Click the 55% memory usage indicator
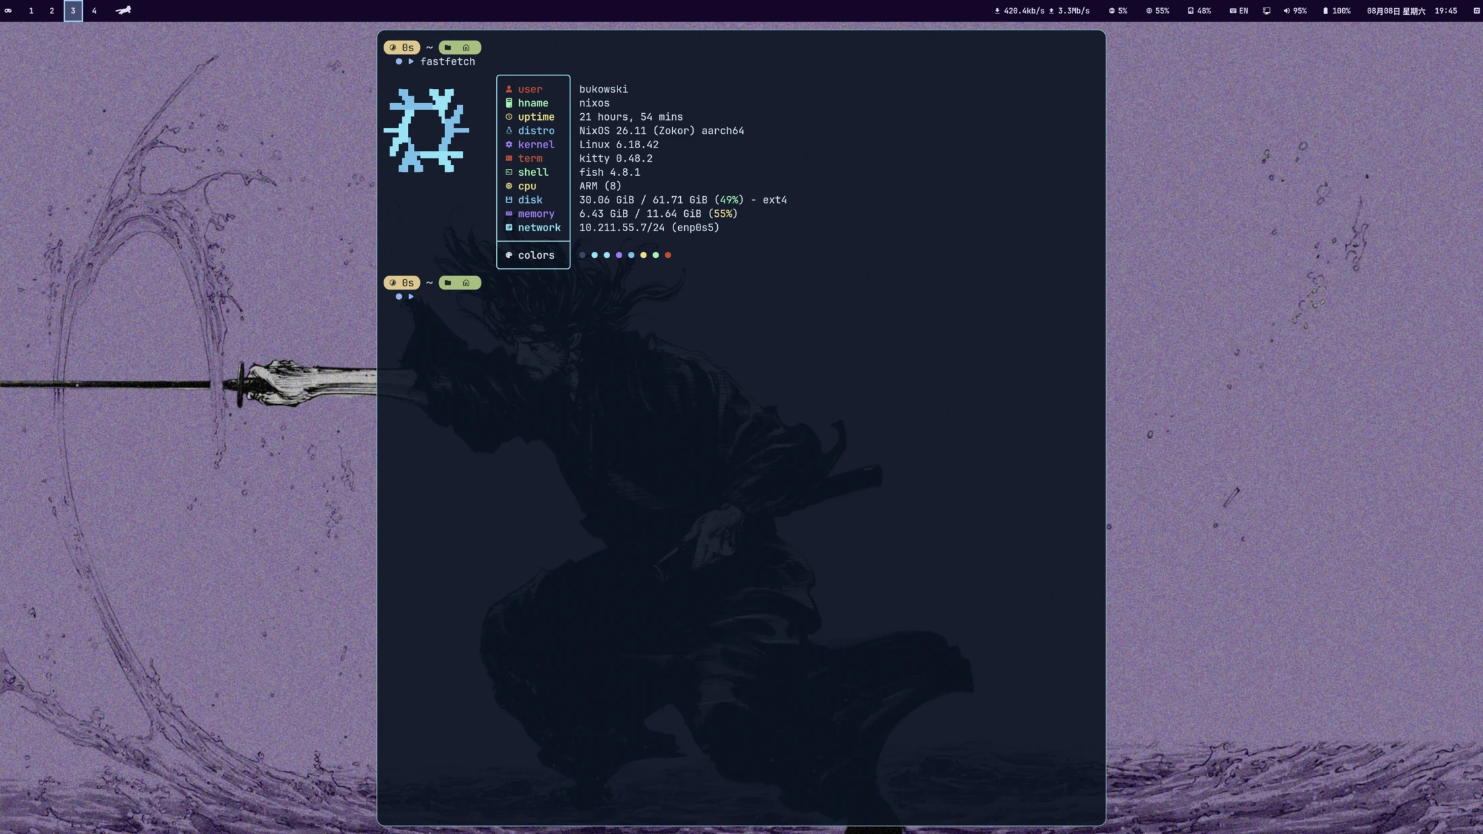The height and width of the screenshot is (834, 1483). 1157,11
